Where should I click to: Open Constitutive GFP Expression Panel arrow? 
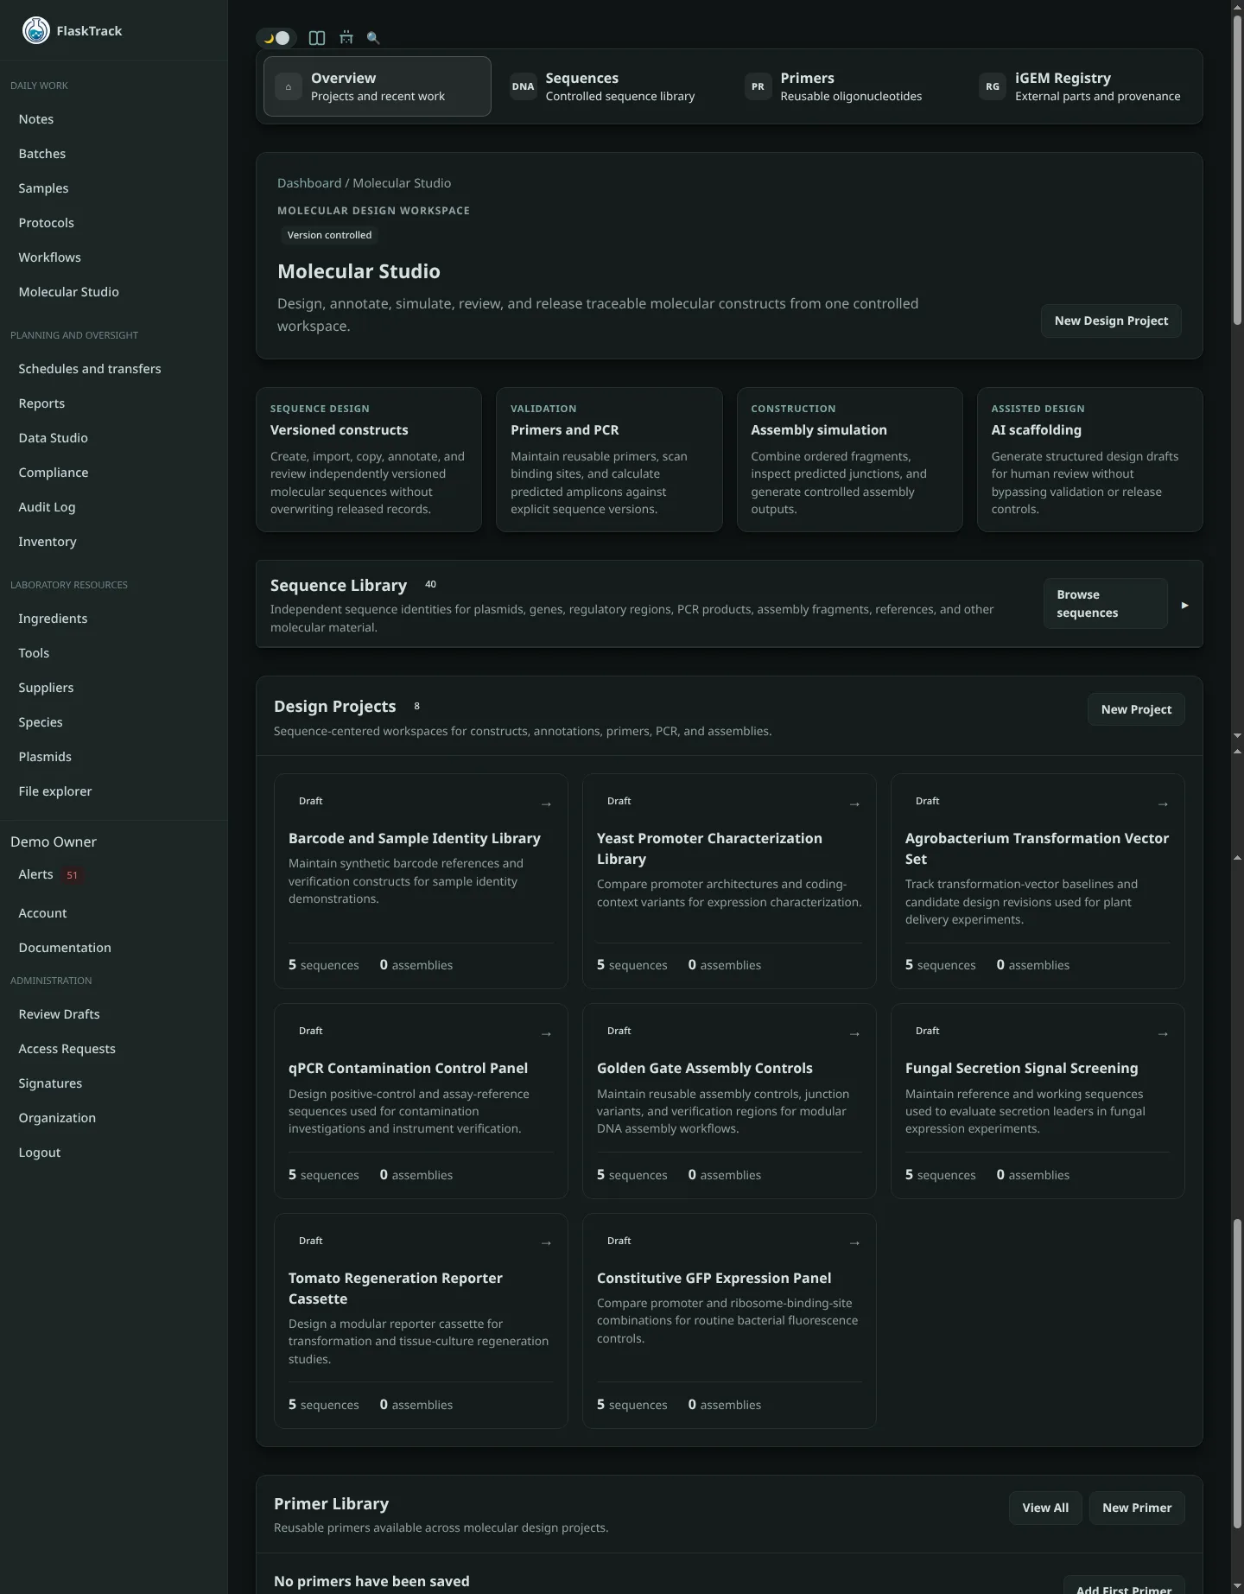coord(854,1243)
